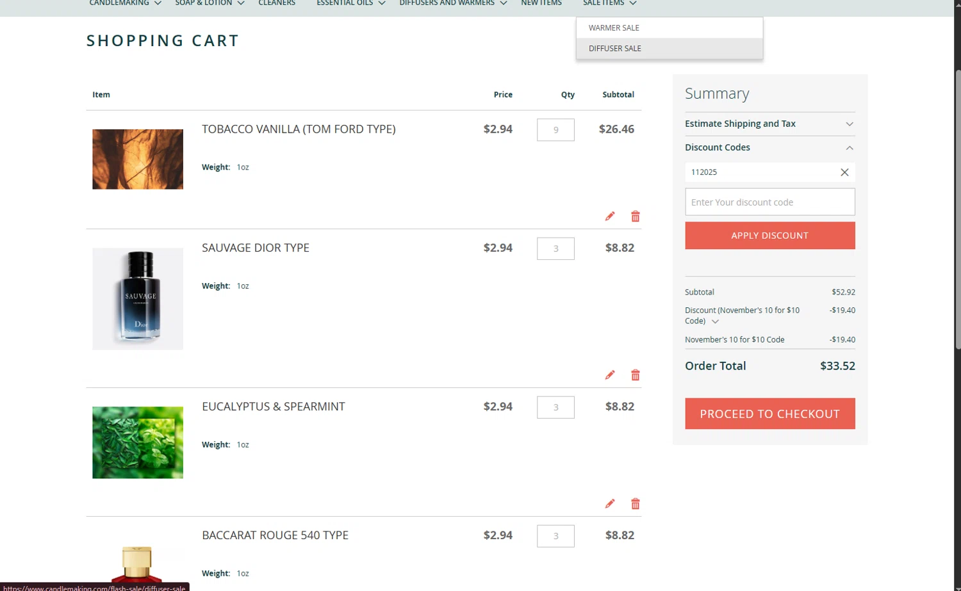Click Sauvage Dior Type quantity field
961x591 pixels.
pos(555,248)
